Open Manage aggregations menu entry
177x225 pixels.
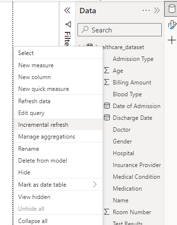pyautogui.click(x=58, y=137)
